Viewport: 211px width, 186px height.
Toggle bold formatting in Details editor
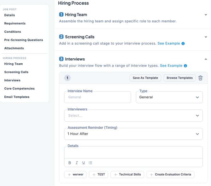[70, 163]
